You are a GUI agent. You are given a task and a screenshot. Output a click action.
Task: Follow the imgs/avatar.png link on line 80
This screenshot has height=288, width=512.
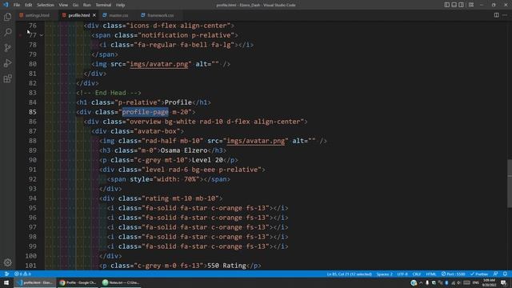coord(159,64)
